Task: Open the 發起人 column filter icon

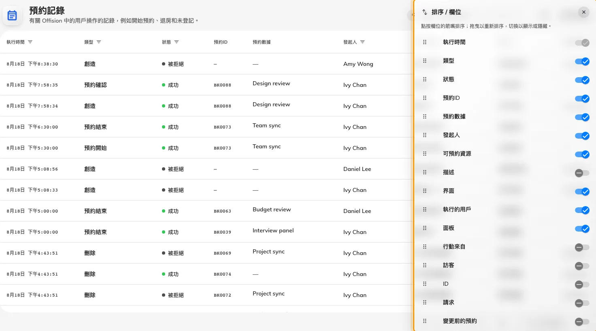Action: [x=362, y=42]
